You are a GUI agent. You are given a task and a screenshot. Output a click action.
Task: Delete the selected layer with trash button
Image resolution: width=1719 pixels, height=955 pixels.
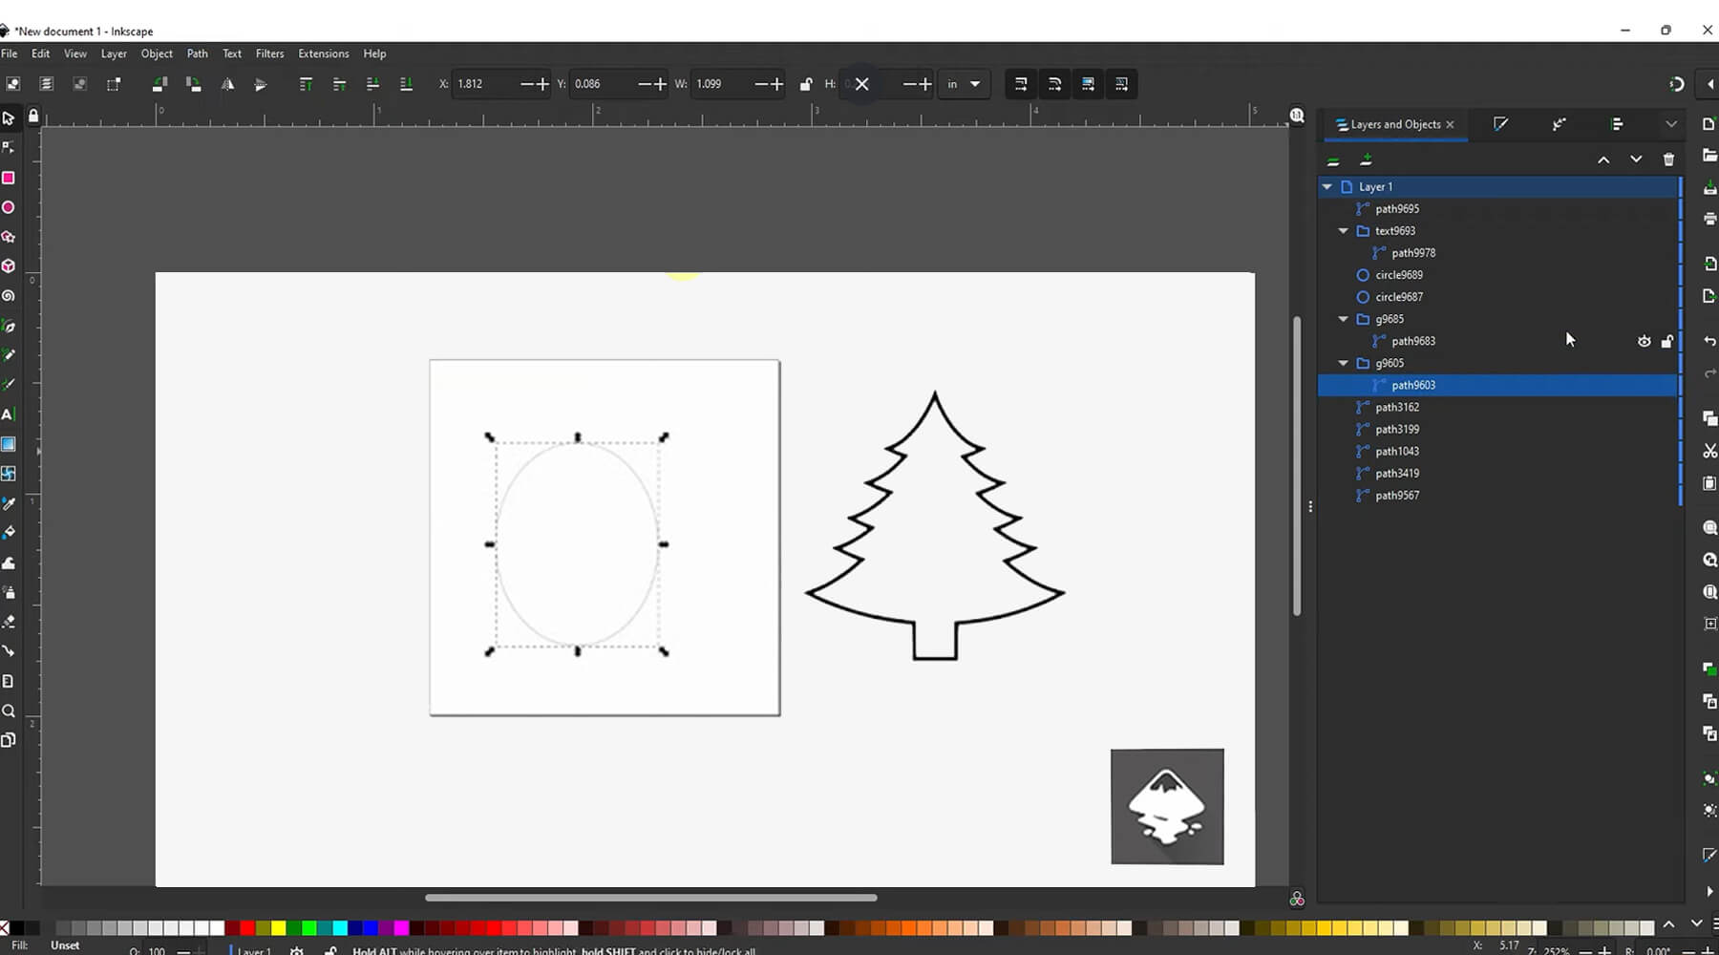click(1669, 159)
